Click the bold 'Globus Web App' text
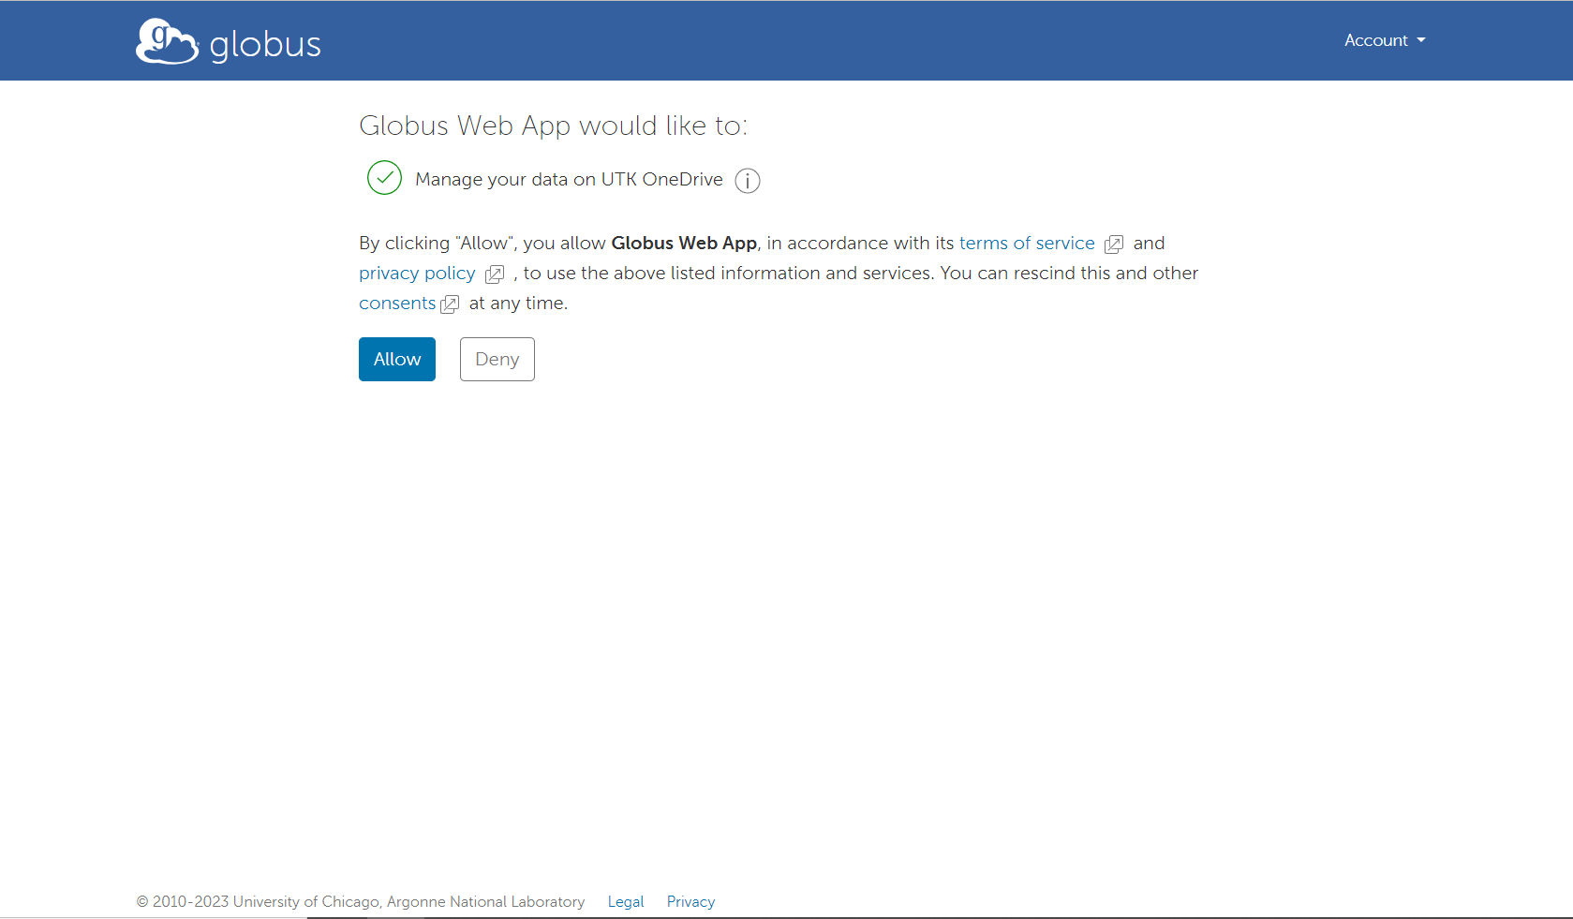The image size is (1573, 919). click(683, 244)
